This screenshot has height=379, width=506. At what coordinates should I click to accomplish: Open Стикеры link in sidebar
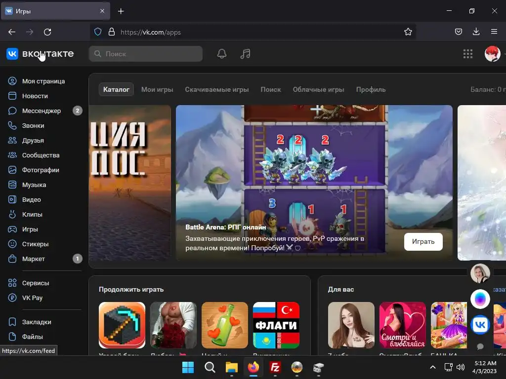pyautogui.click(x=35, y=244)
